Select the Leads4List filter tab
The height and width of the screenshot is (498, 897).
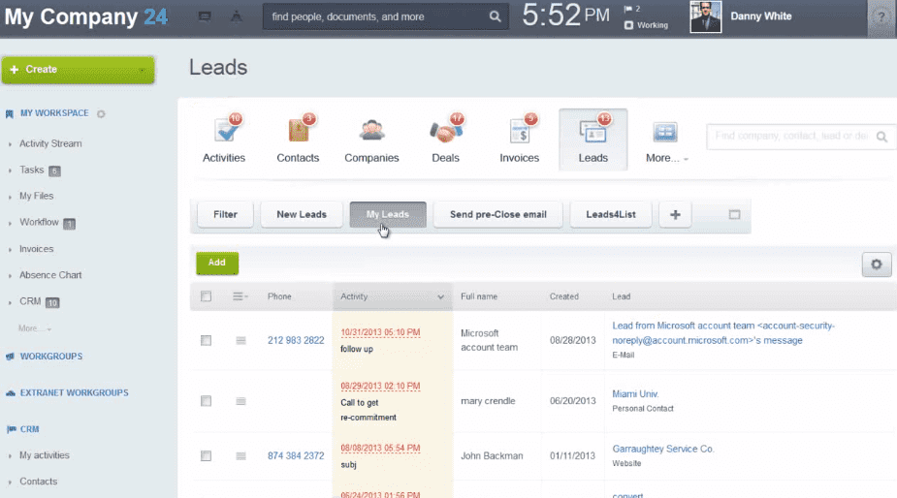point(611,214)
